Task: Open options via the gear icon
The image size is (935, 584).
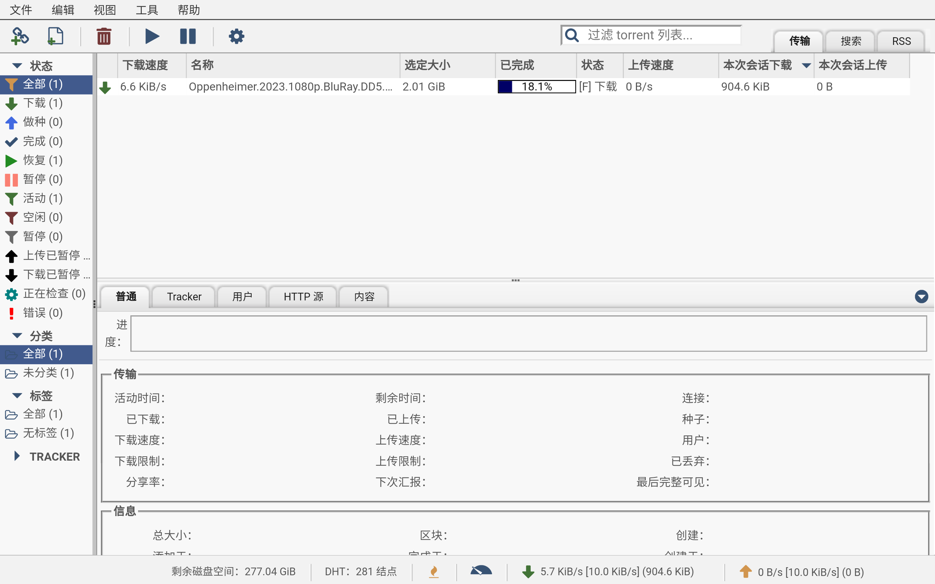Action: 236,36
